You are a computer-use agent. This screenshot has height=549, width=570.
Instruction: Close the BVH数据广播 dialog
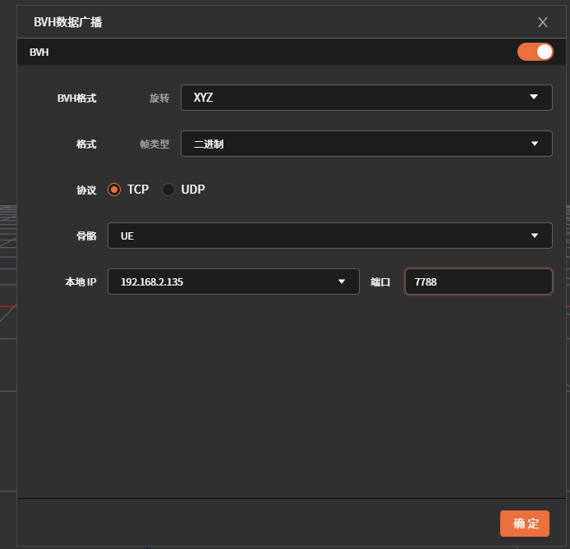click(x=542, y=22)
